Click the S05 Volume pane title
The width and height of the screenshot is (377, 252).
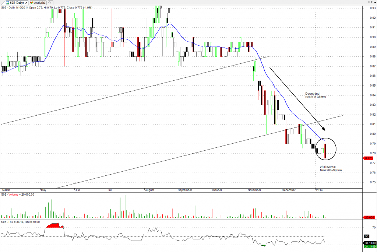[17, 195]
